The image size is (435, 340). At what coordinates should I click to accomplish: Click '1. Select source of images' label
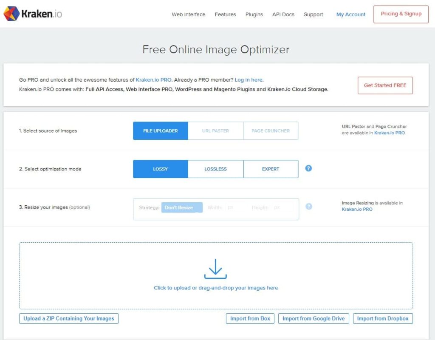click(48, 131)
